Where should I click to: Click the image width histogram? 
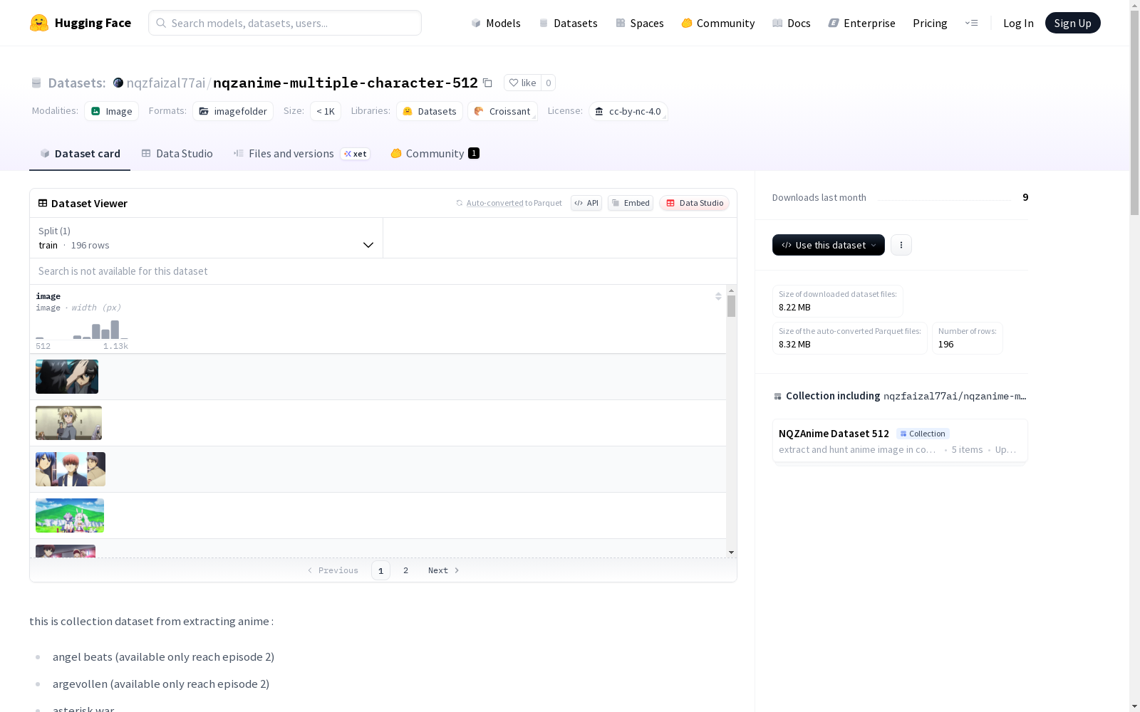tap(82, 330)
